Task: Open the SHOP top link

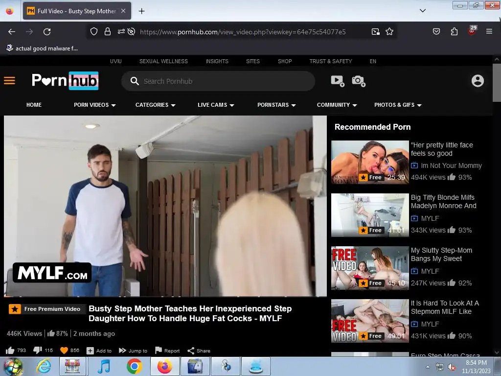Action: click(x=285, y=61)
